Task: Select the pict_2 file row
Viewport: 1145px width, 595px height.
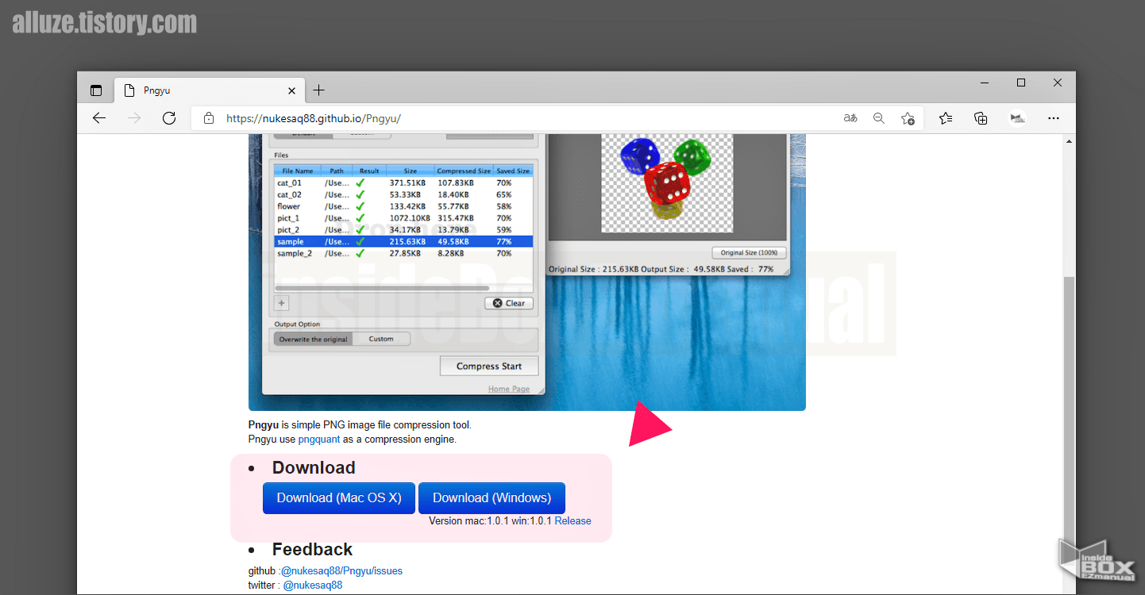Action: 403,230
